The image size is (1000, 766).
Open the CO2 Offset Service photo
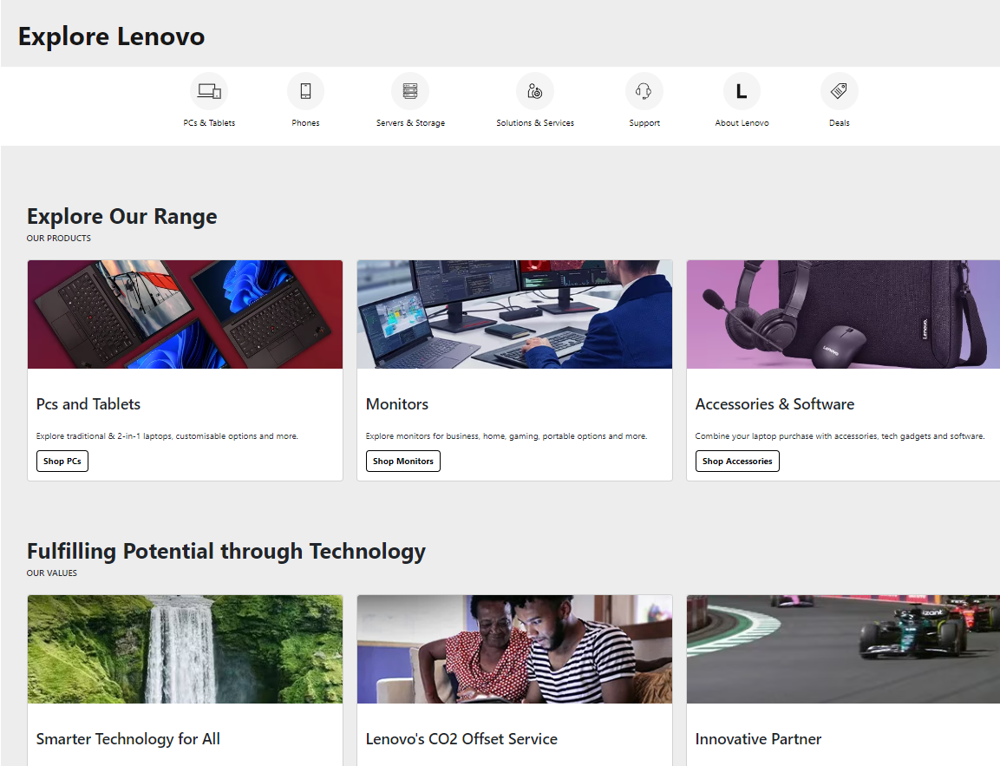click(x=514, y=649)
